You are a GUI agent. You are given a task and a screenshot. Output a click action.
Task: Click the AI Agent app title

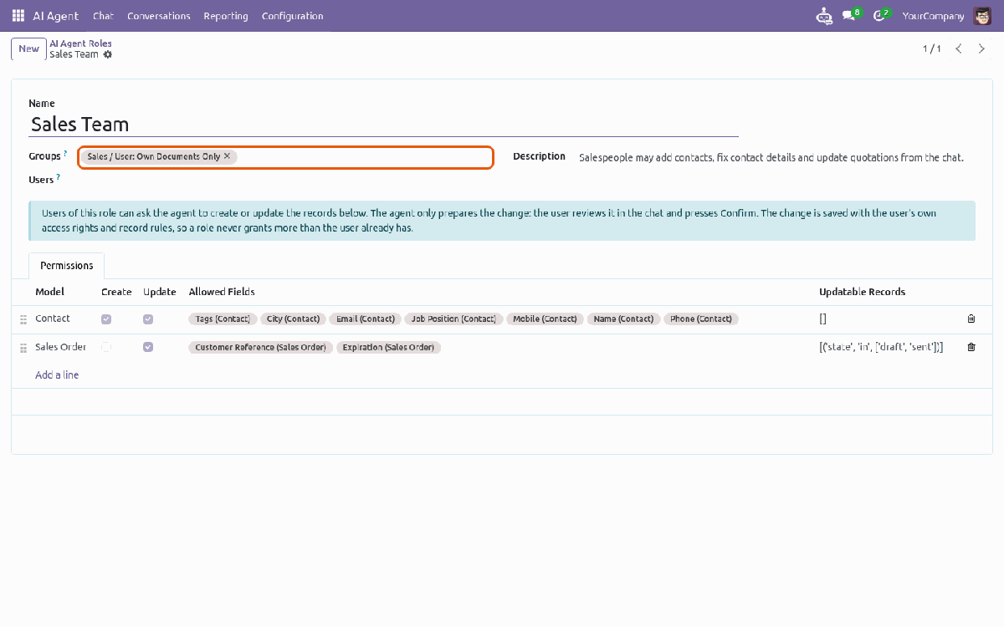point(56,16)
